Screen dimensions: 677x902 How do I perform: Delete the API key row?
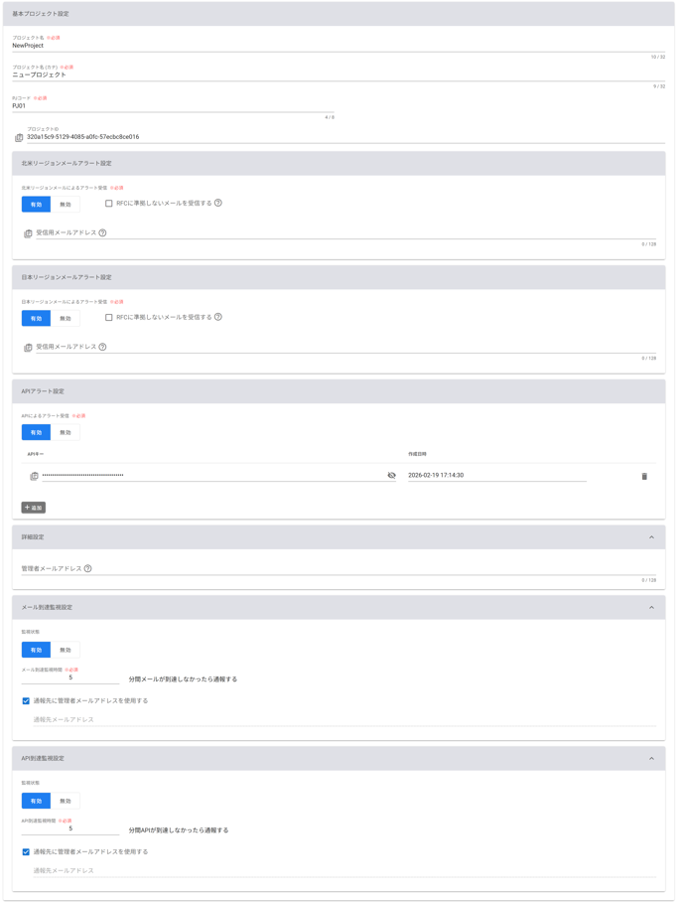pyautogui.click(x=644, y=477)
